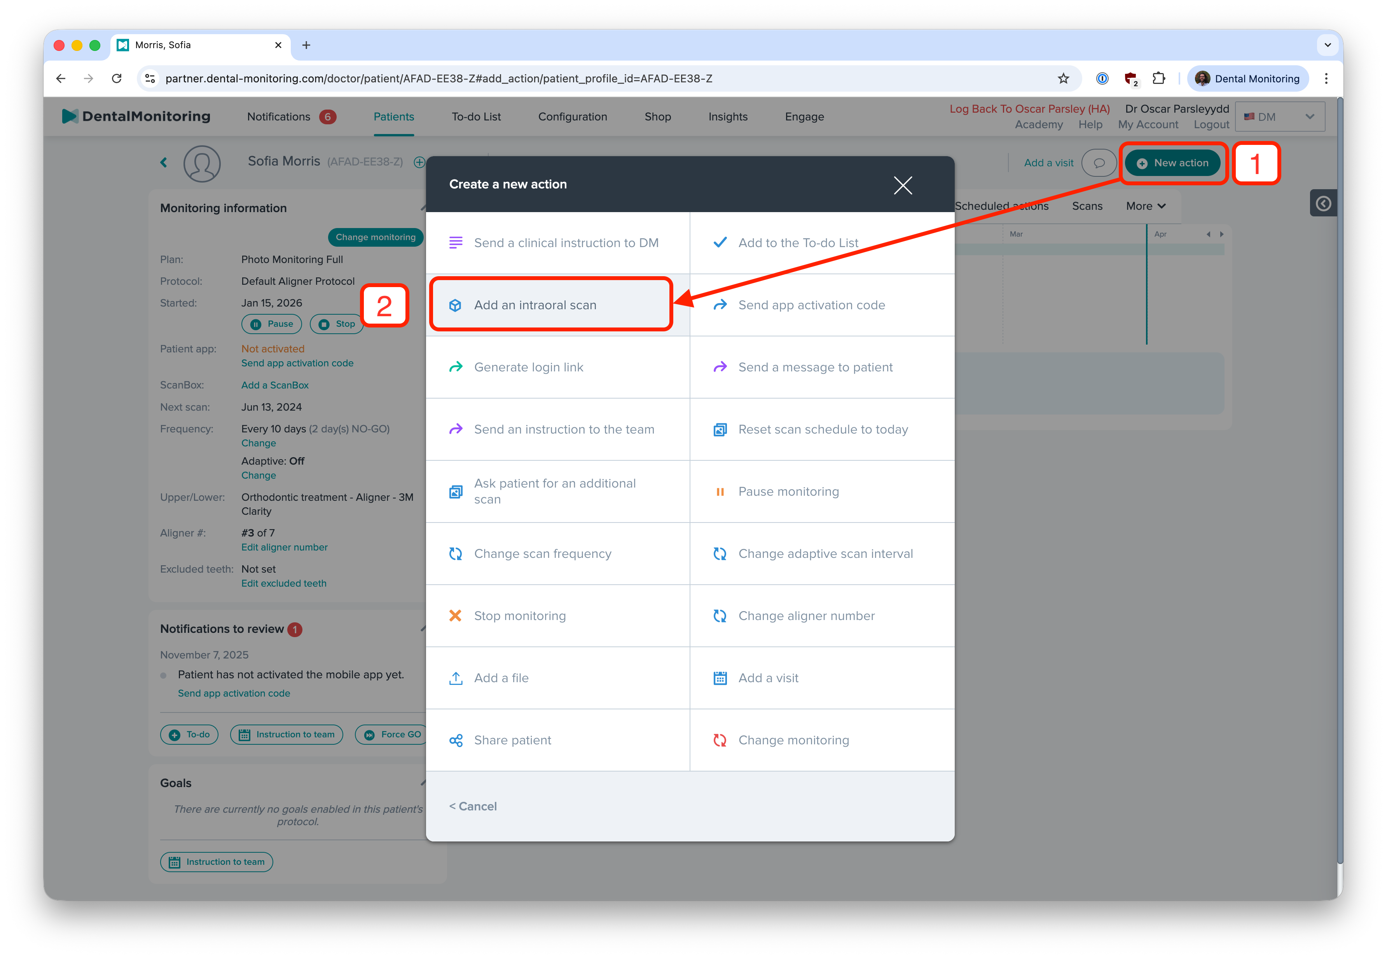Open the side panel arrow on right edge

1323,204
